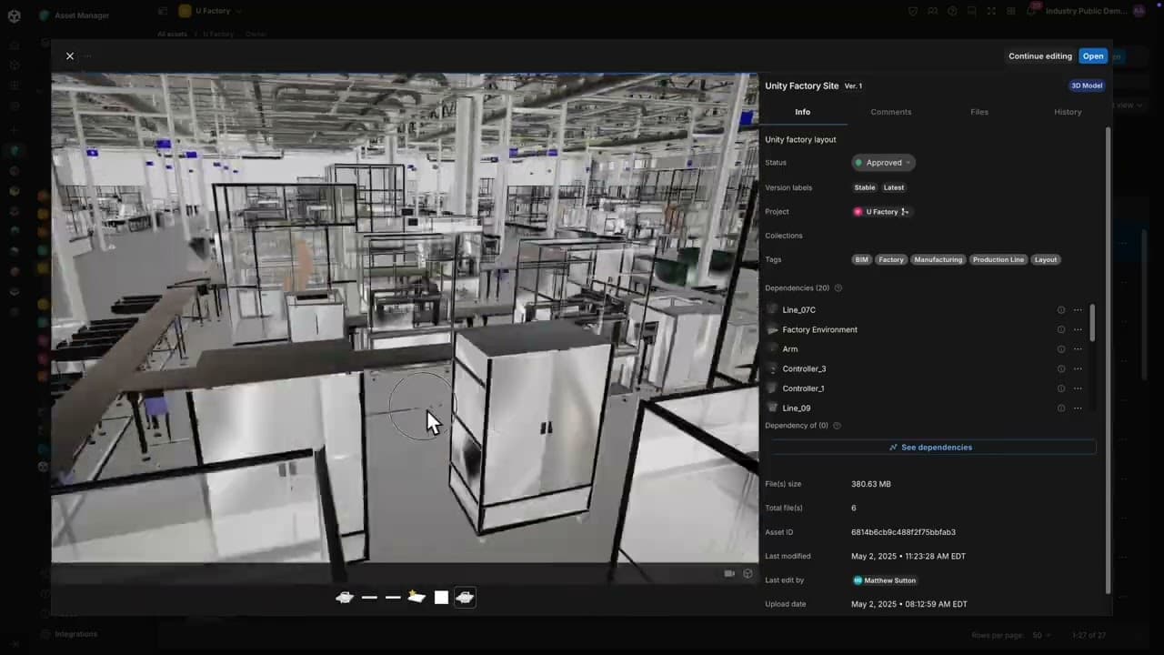Screen dimensions: 1164x655
Task: Open the more options menu for Arm
Action: (1078, 349)
